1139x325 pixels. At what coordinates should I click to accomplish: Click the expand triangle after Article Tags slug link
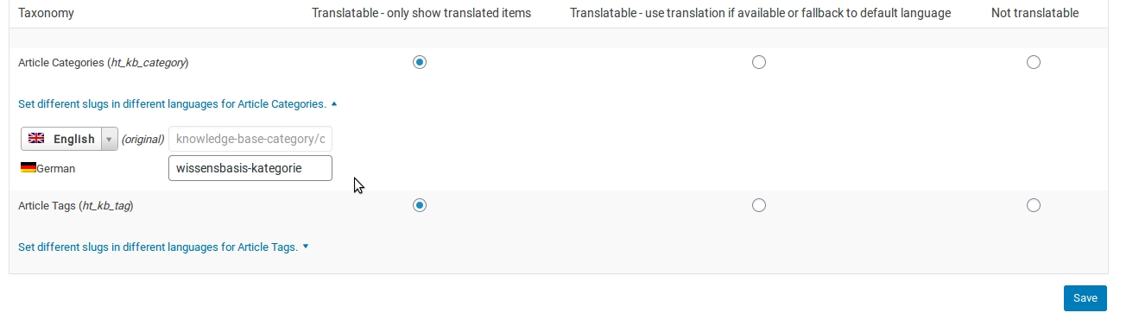(306, 247)
